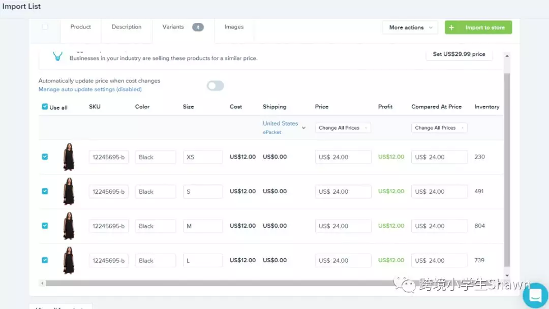Viewport: 549px width, 309px height.
Task: Click the Price field in size S row
Action: click(343, 192)
